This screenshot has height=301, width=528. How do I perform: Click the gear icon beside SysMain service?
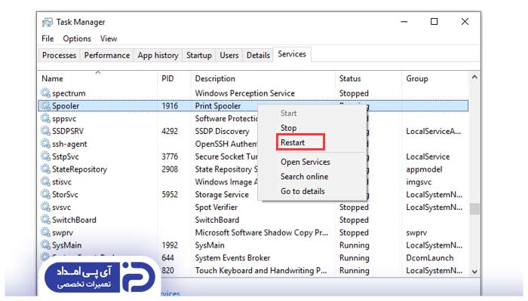(x=45, y=245)
